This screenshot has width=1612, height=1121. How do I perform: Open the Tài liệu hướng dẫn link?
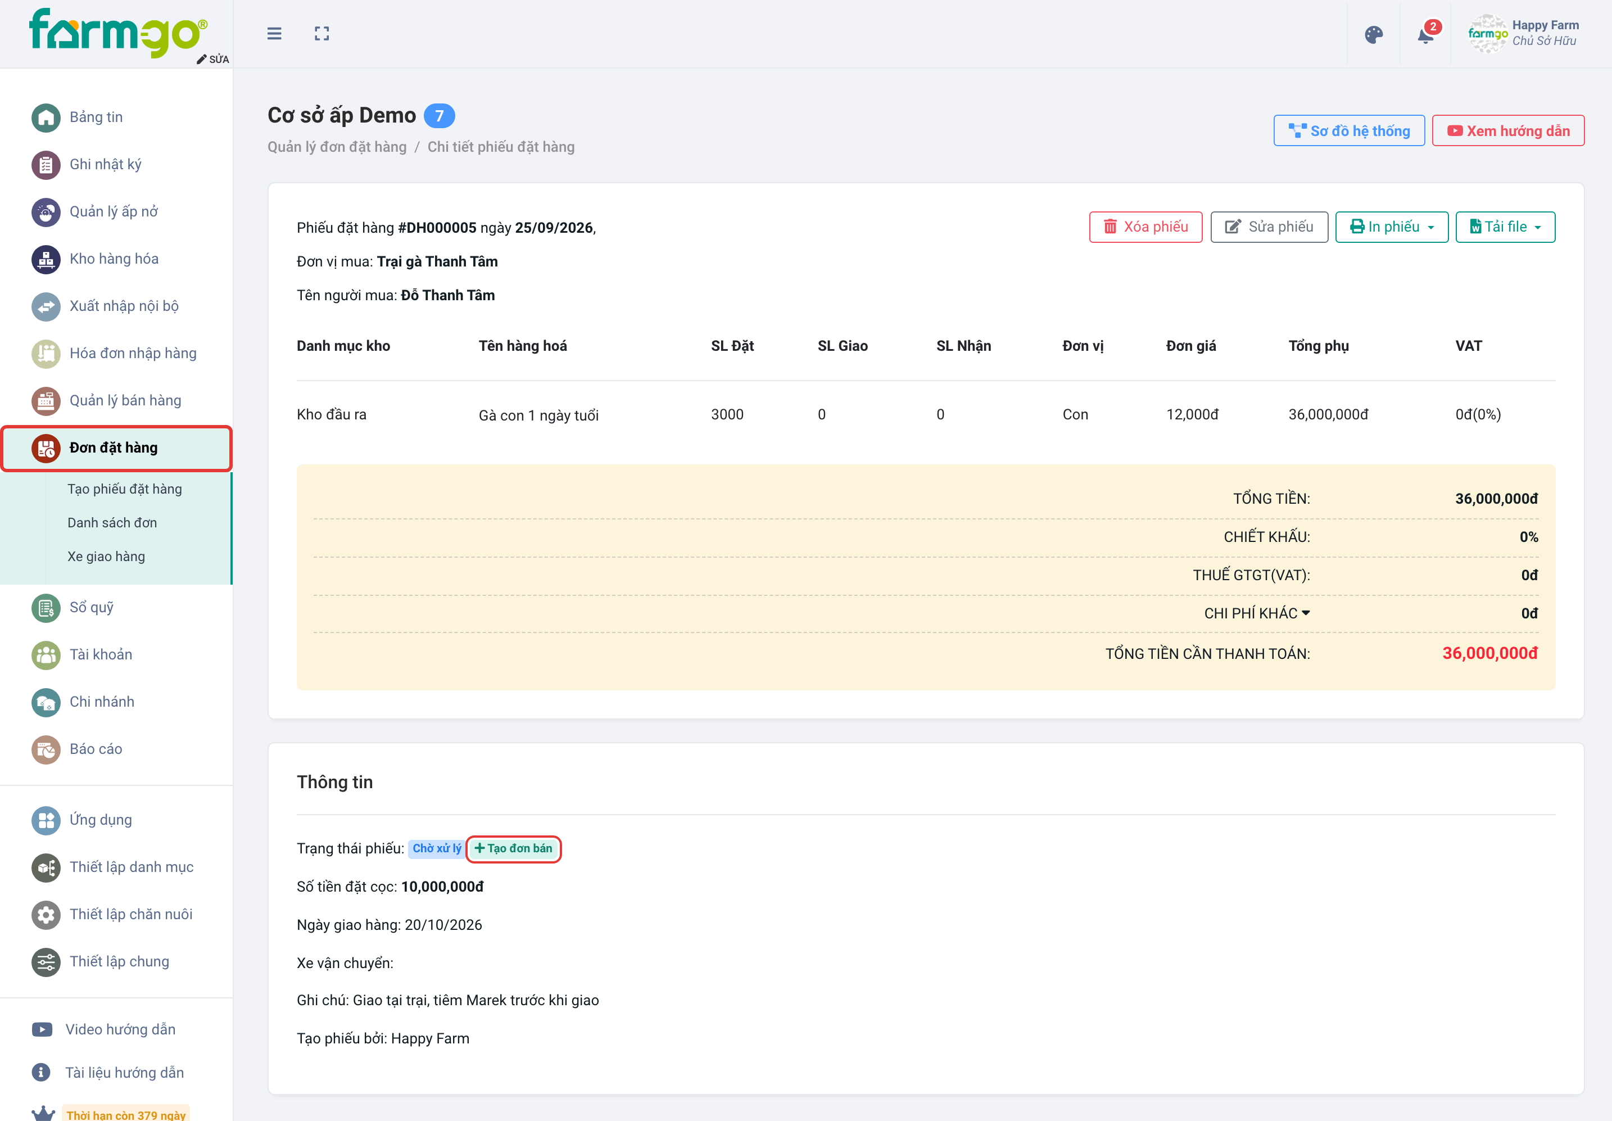point(108,1073)
